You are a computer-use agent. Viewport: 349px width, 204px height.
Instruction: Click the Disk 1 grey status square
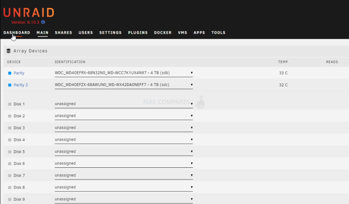(x=10, y=104)
